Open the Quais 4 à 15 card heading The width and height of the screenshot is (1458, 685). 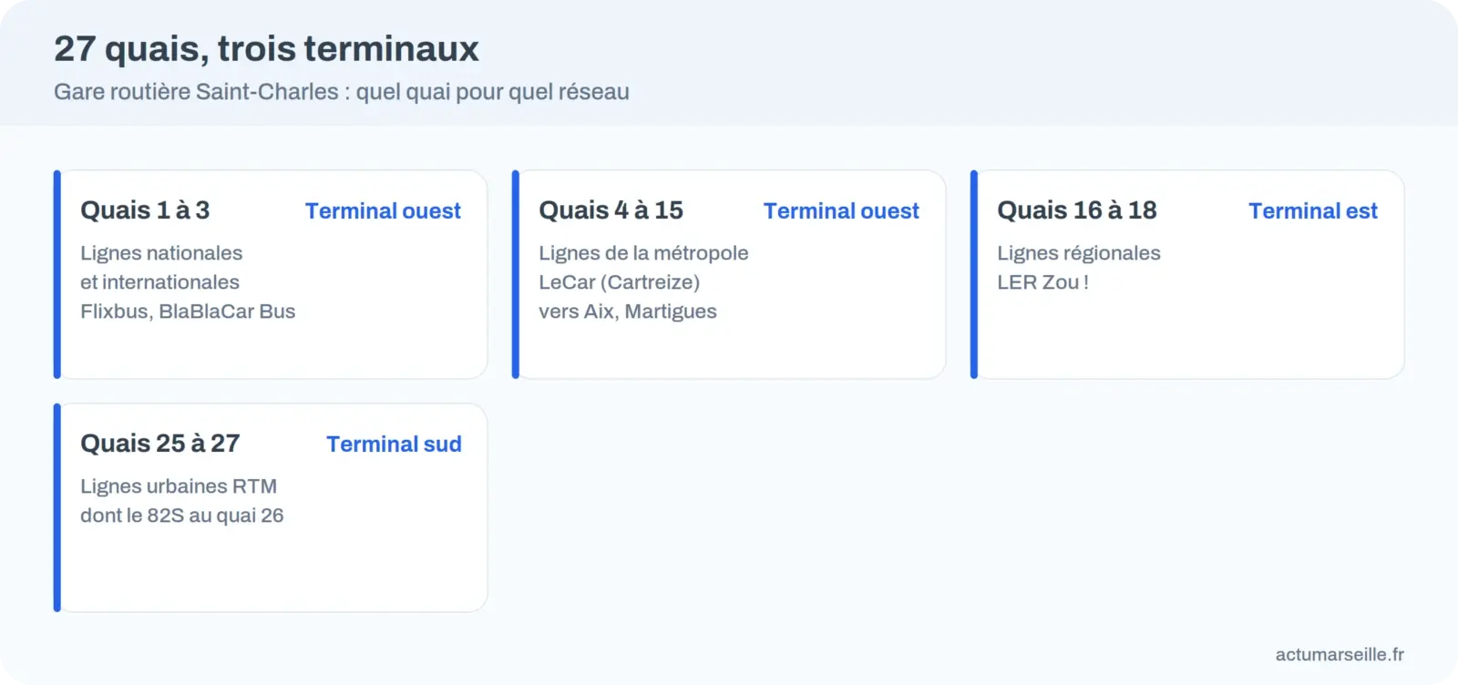click(x=611, y=210)
